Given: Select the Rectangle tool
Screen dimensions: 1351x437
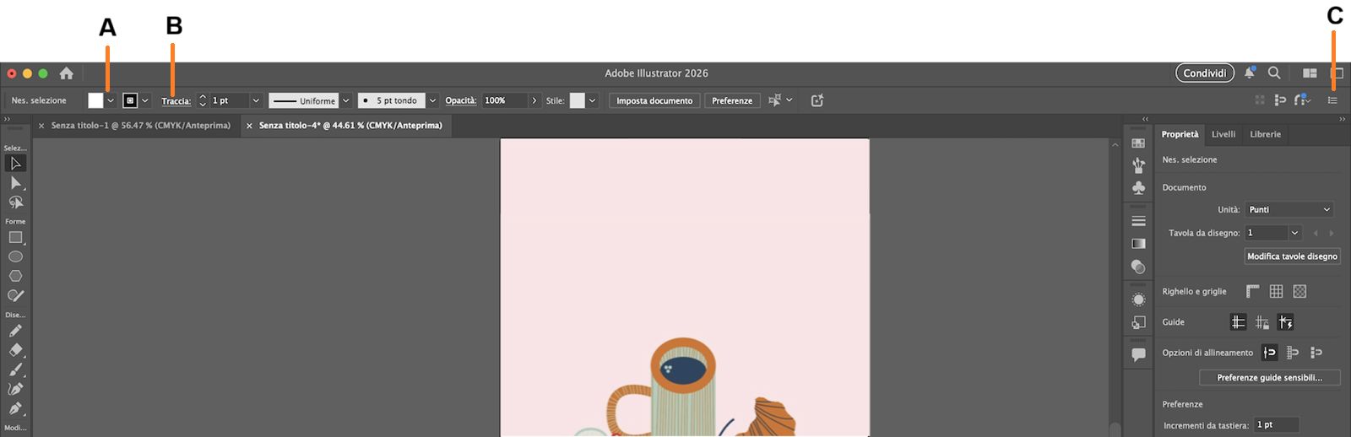Looking at the screenshot, I should [x=15, y=238].
